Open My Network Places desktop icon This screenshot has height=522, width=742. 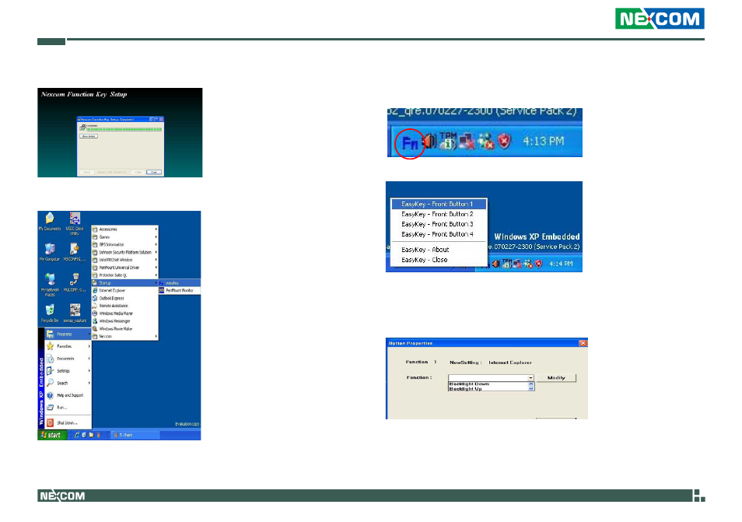pos(49,282)
